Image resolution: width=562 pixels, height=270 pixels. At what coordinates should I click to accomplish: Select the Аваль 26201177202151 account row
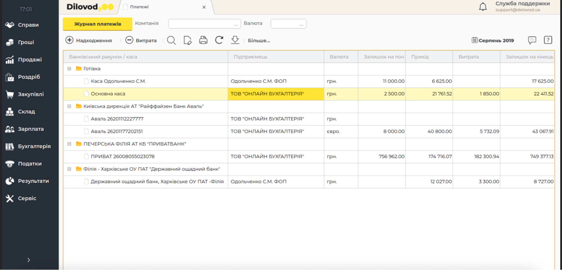[x=309, y=132]
